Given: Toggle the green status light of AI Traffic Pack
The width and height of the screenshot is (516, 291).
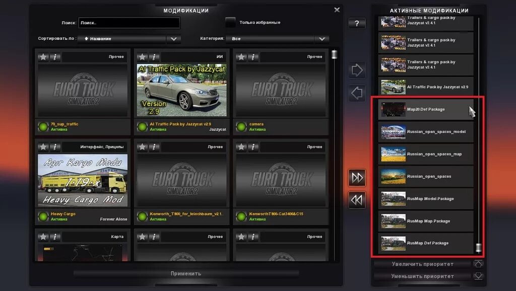Looking at the screenshot, I should pos(142,126).
